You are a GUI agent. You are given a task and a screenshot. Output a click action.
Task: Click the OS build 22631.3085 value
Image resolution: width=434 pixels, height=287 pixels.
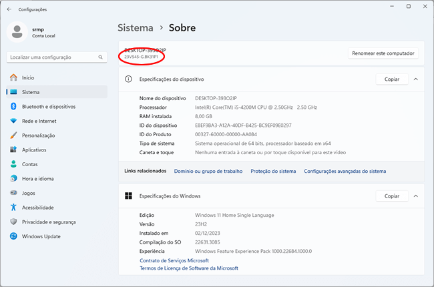pos(207,242)
